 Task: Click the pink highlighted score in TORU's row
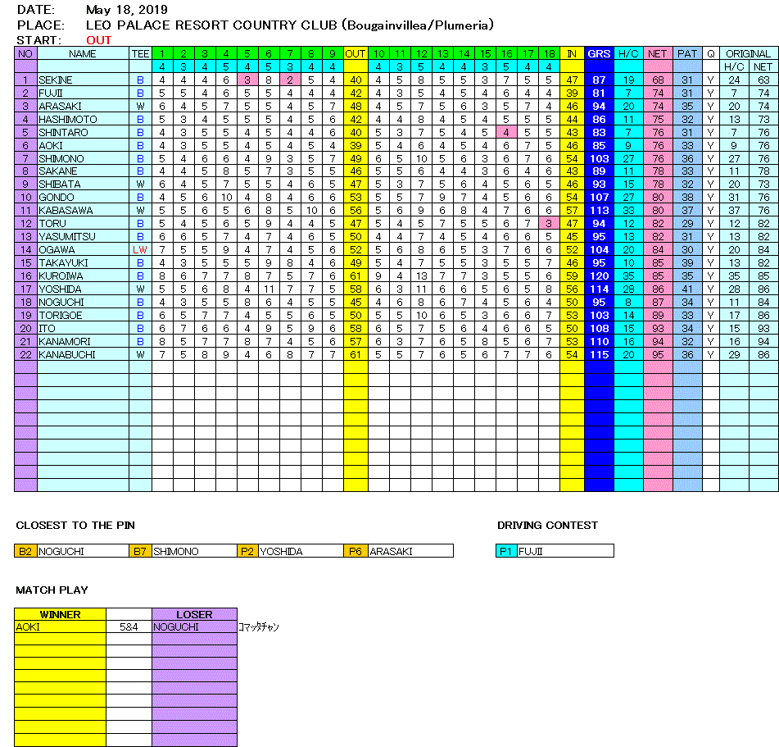point(549,224)
